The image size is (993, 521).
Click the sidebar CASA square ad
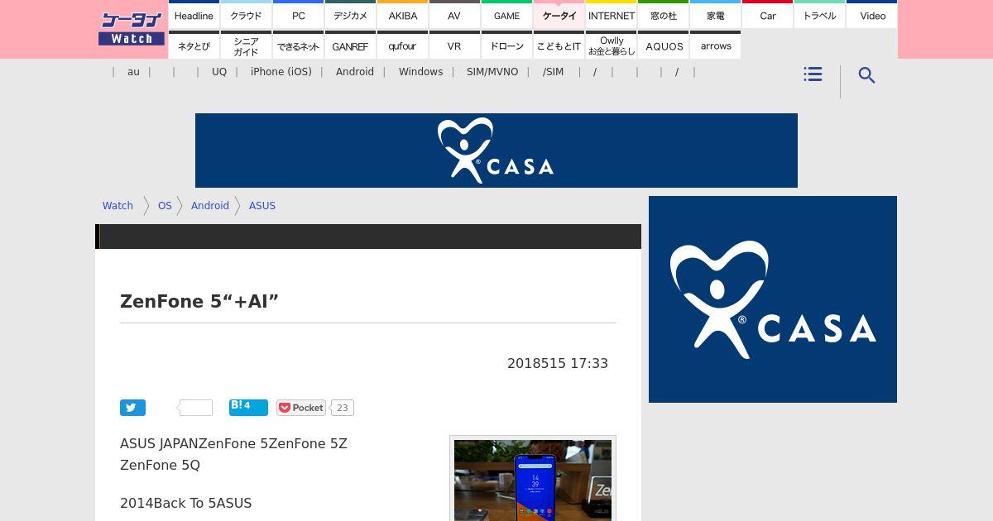pos(773,299)
